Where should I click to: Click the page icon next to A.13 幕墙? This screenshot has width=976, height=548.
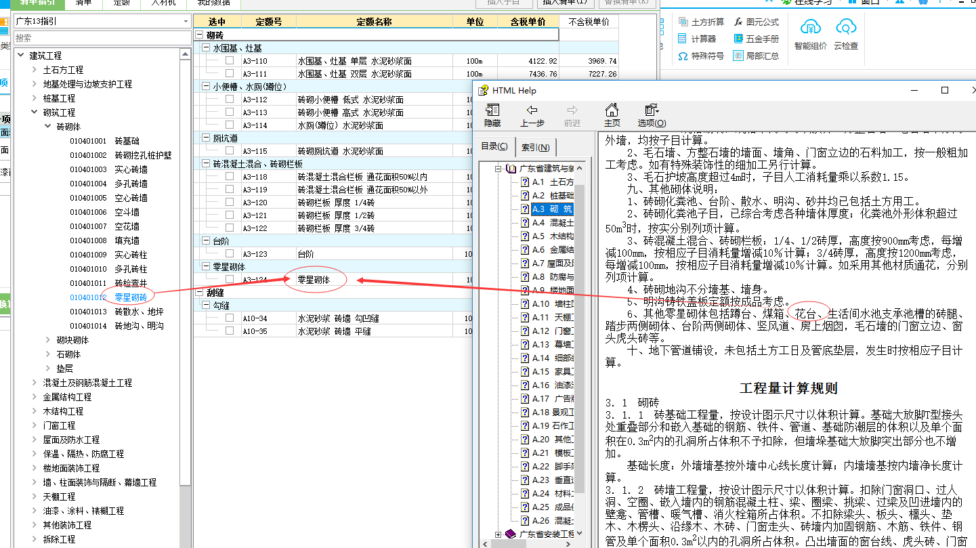(x=524, y=345)
